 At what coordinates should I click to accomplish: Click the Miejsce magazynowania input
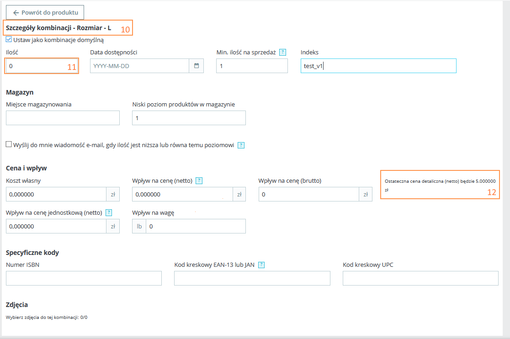pyautogui.click(x=63, y=118)
